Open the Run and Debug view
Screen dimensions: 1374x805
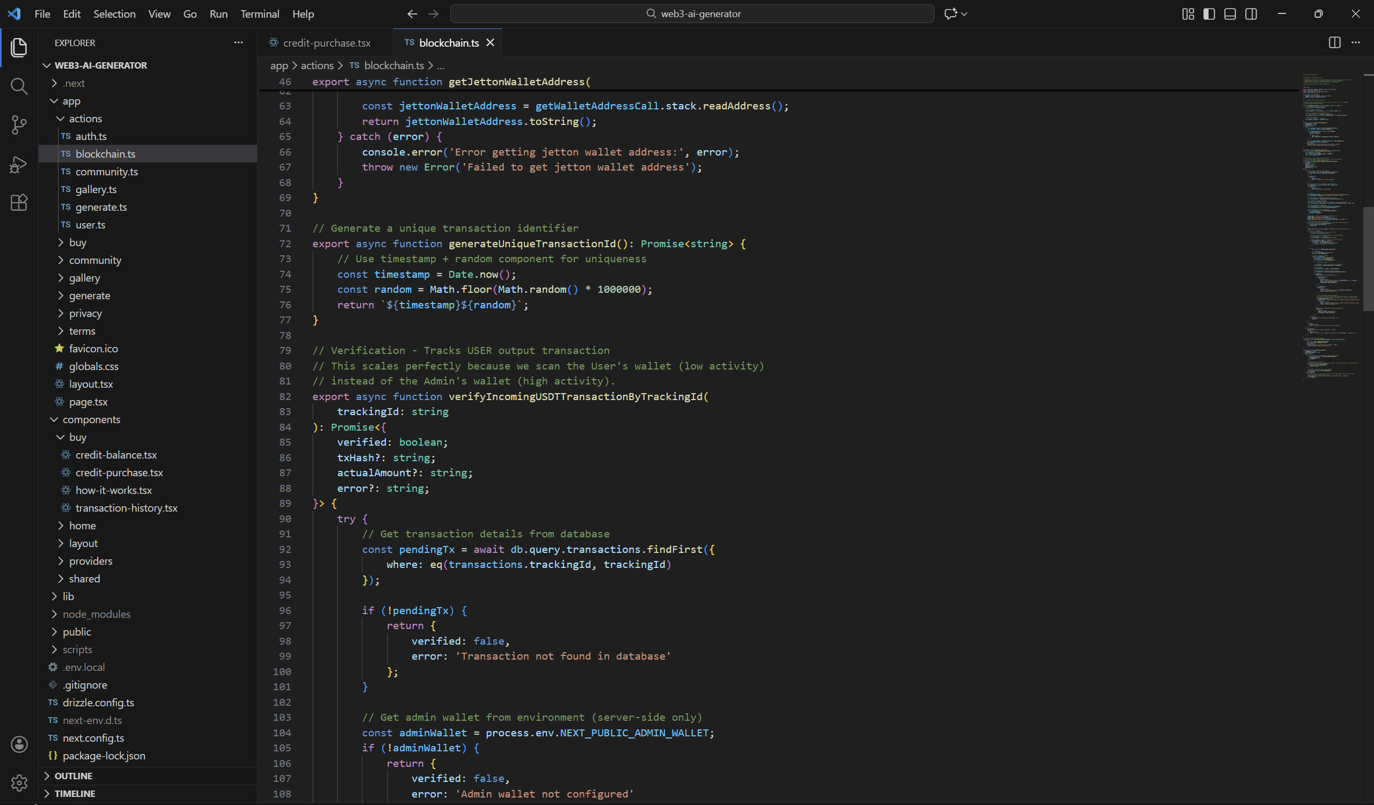[19, 164]
